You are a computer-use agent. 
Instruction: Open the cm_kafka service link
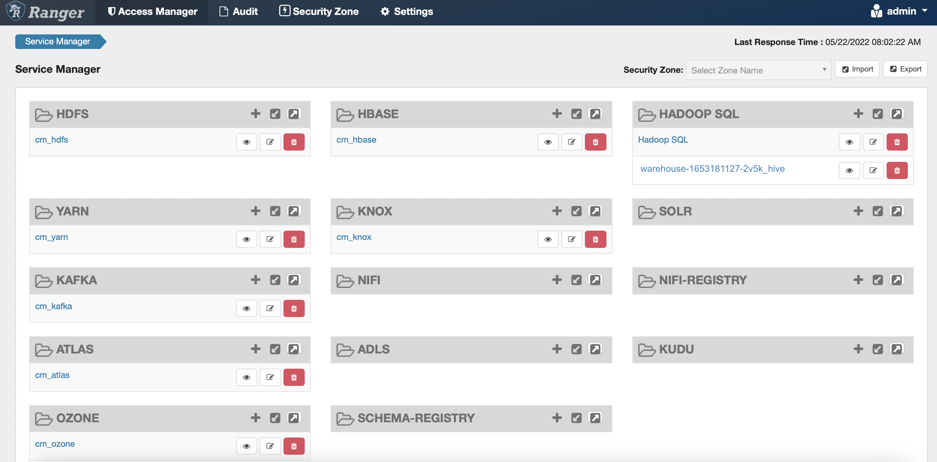[x=53, y=306]
